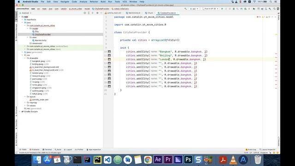Run the app with the play button

222,9
